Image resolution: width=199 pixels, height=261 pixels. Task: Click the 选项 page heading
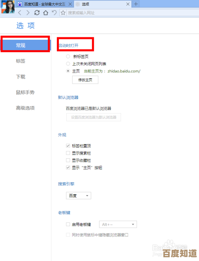25,25
